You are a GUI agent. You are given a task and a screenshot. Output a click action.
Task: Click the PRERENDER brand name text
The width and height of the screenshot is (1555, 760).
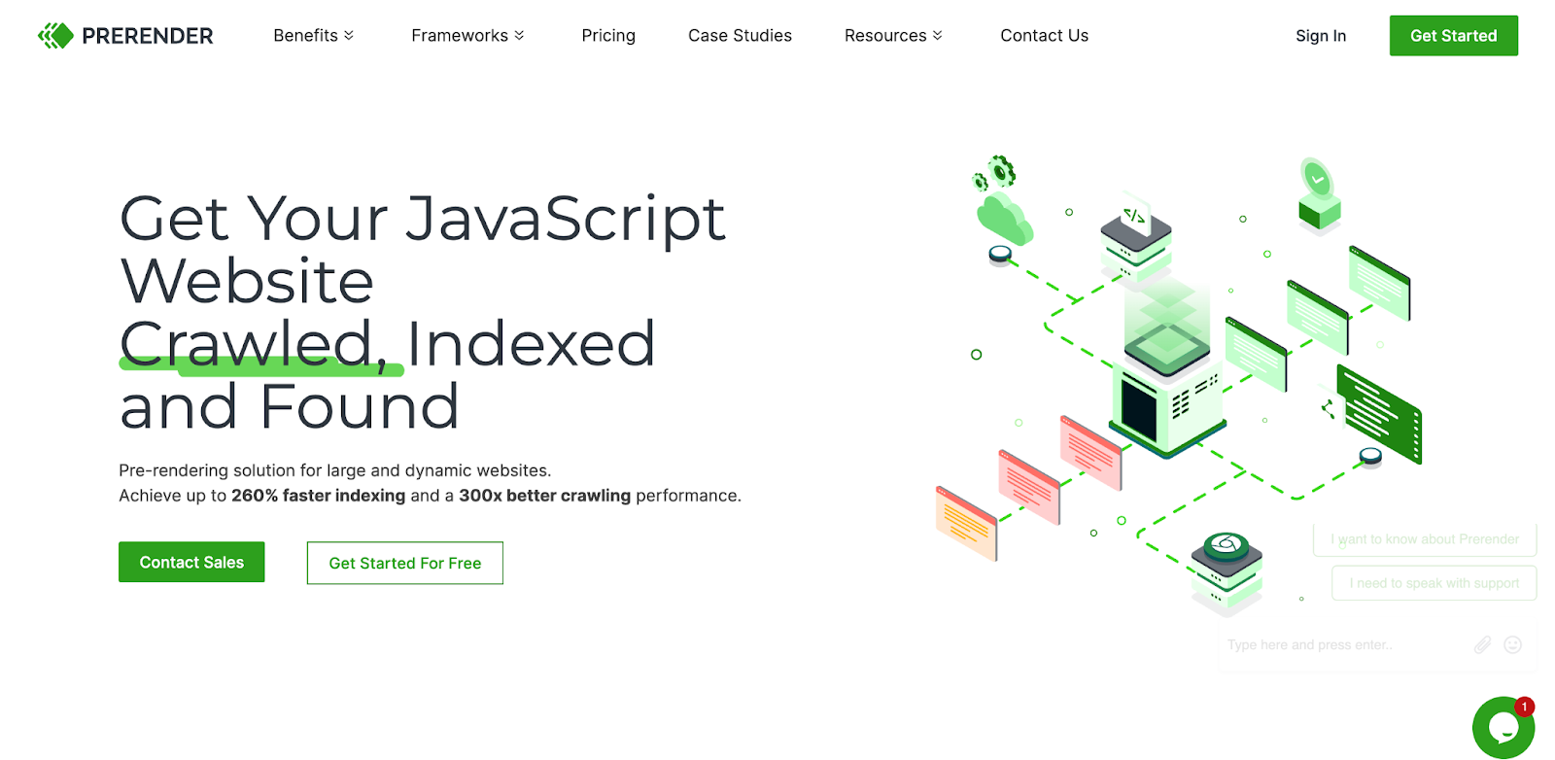pyautogui.click(x=148, y=36)
